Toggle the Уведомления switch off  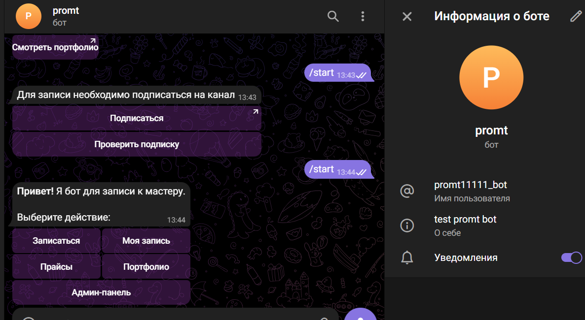coord(571,257)
